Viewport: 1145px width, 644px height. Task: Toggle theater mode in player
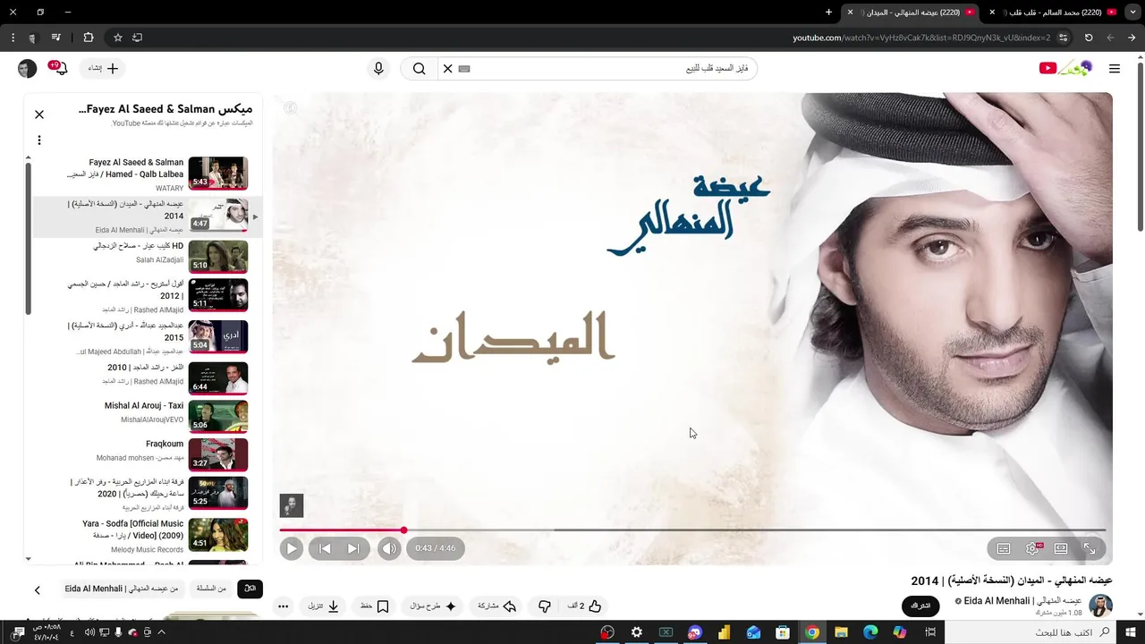(1061, 548)
